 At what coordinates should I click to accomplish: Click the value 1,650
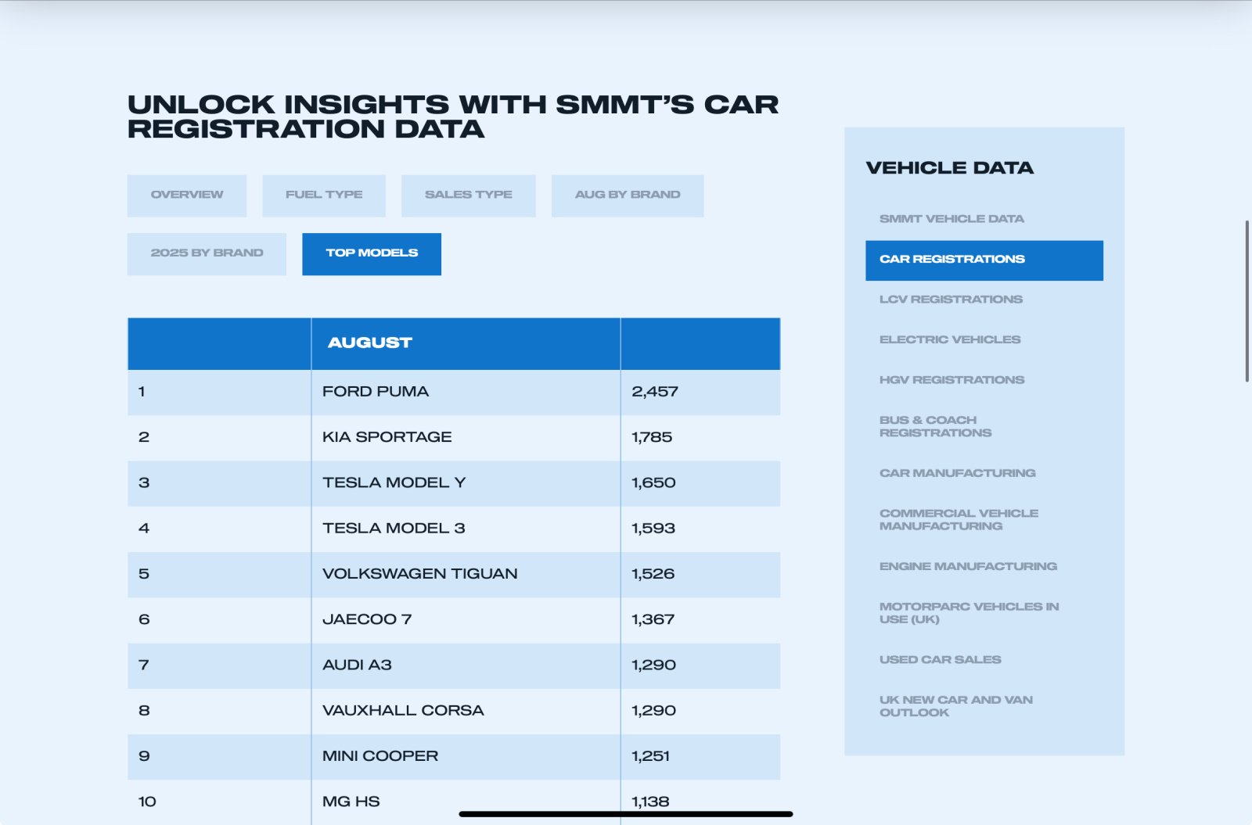tap(653, 482)
